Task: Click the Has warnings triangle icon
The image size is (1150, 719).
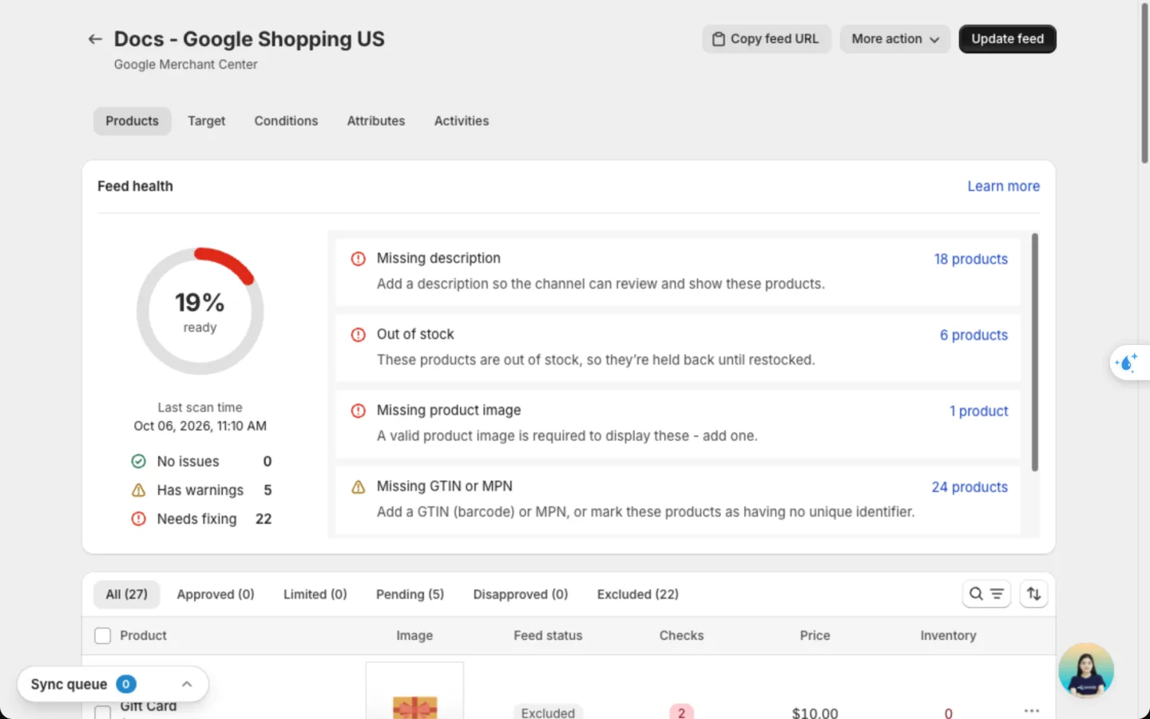Action: coord(138,491)
